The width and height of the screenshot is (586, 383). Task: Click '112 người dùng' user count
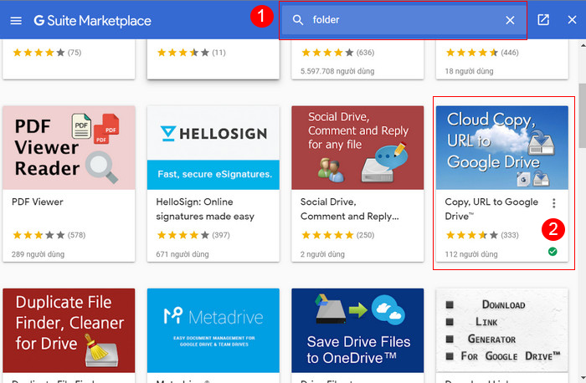click(471, 254)
